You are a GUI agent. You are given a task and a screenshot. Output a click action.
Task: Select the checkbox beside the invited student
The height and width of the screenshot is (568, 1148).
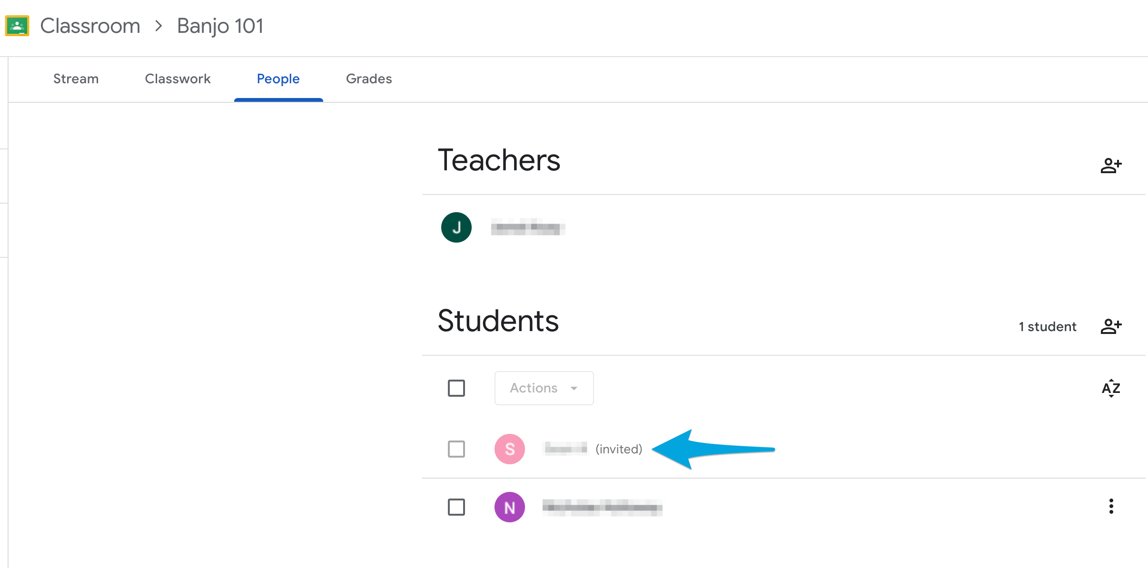pos(456,449)
